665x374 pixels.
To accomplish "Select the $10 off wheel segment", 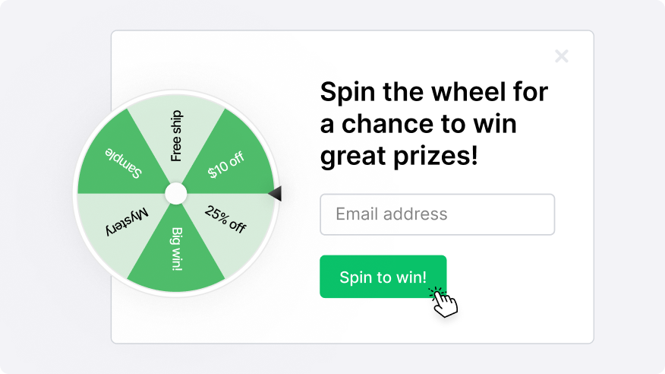I will (226, 165).
